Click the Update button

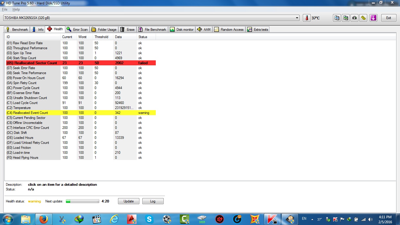click(x=129, y=201)
